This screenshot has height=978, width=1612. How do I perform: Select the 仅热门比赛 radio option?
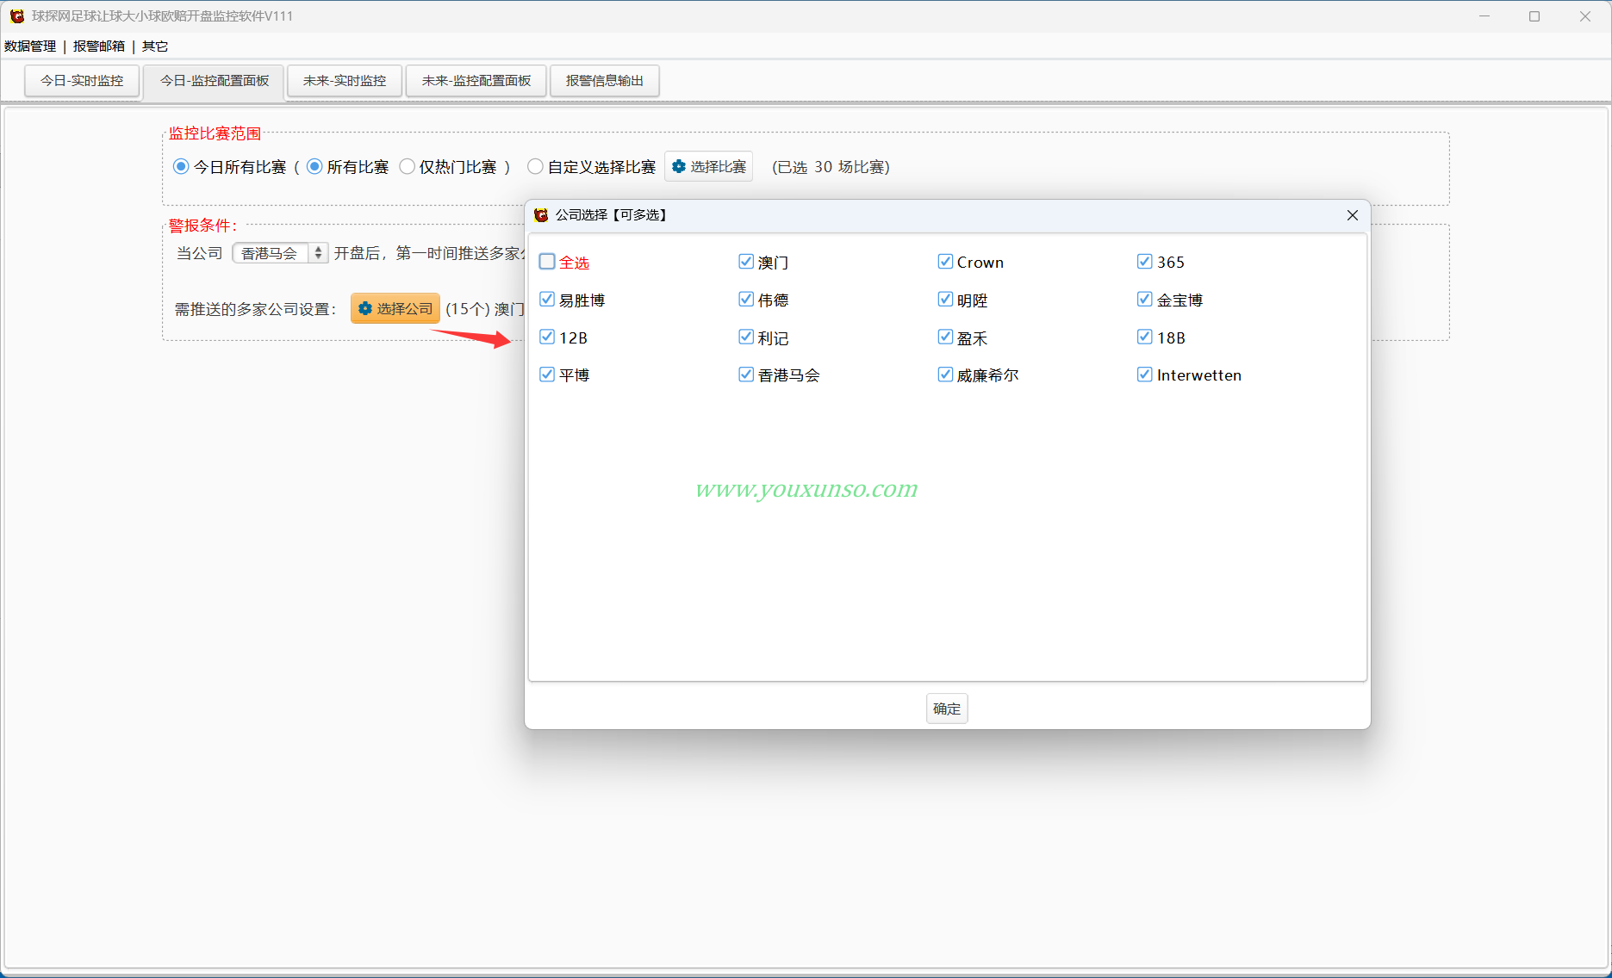click(407, 166)
